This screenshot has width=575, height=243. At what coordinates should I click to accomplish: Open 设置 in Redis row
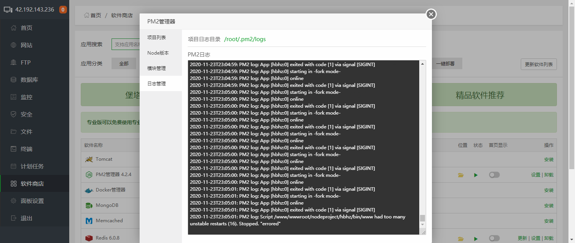click(x=536, y=238)
